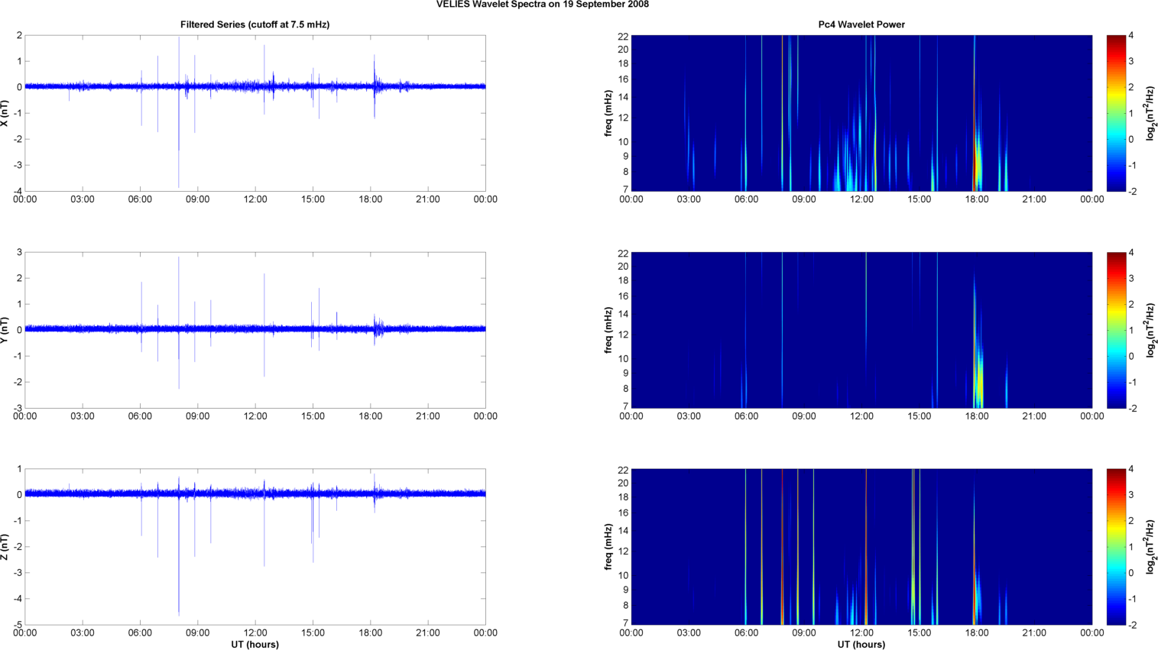Click "freq (mHz)" label of bottom wavelet plot
Screen dimensions: 1158x650
coord(608,547)
